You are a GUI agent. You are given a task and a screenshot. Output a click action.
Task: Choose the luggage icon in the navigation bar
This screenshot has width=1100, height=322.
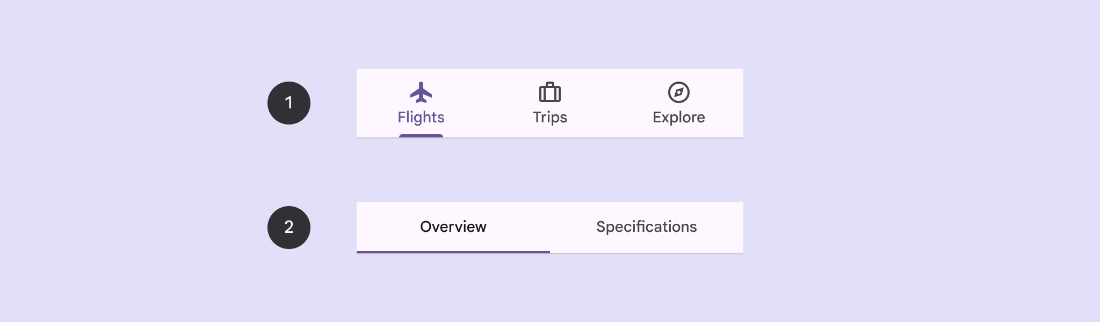(x=550, y=92)
